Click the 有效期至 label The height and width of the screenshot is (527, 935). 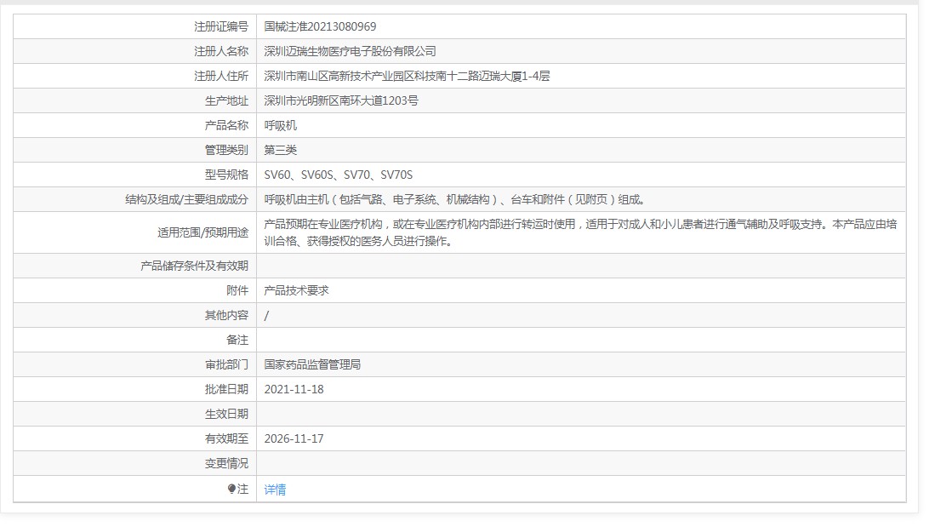click(226, 438)
